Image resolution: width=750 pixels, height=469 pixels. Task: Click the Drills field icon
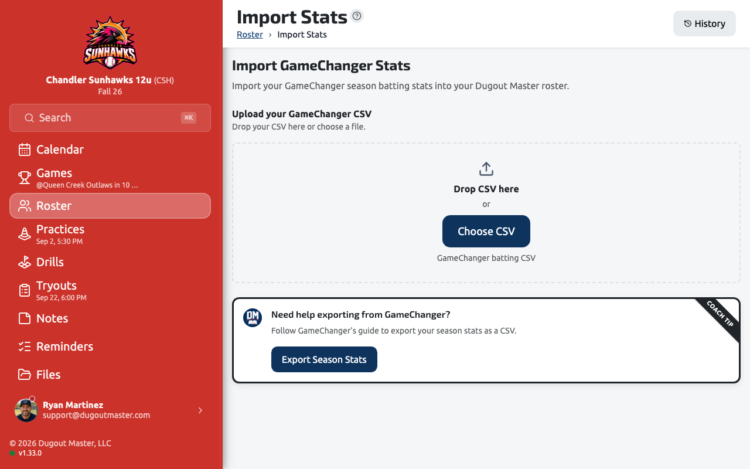[25, 262]
